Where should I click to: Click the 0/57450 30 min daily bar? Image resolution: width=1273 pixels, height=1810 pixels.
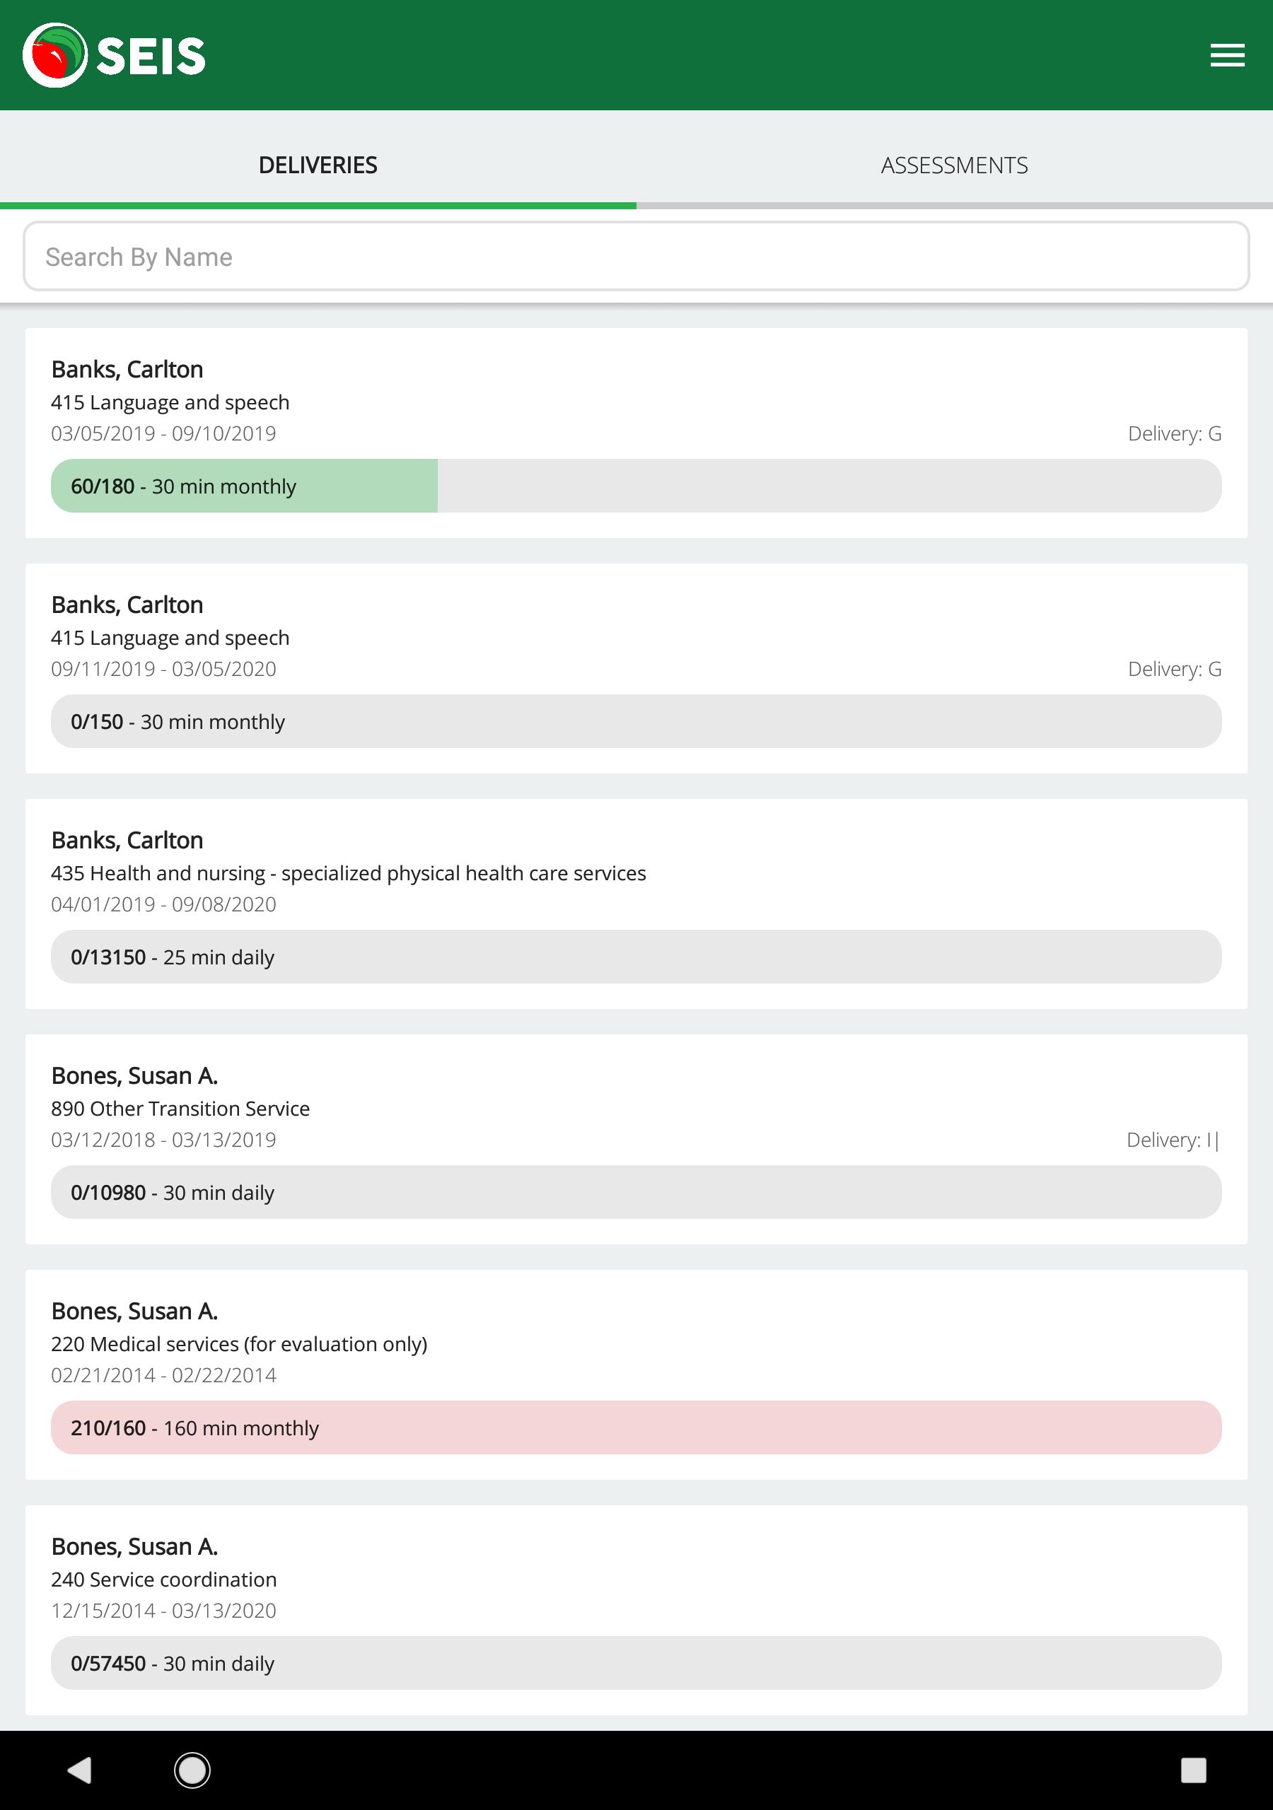tap(636, 1662)
